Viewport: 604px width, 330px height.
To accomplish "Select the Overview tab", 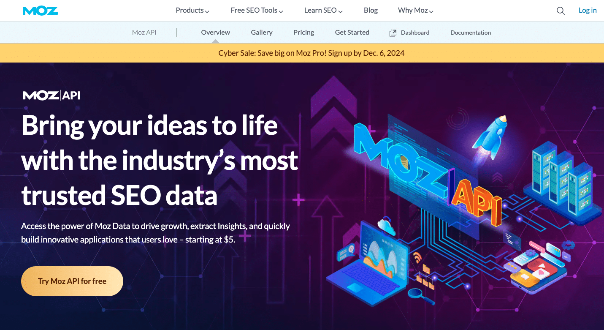I will point(216,33).
